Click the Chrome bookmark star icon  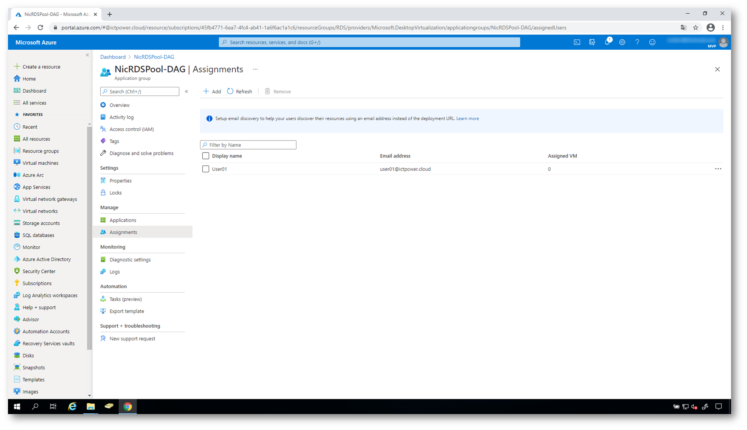pos(695,28)
